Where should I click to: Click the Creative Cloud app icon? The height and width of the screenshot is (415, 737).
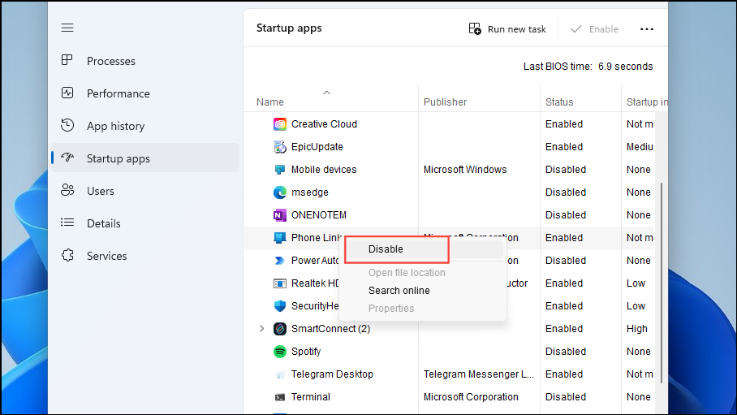pyautogui.click(x=280, y=124)
